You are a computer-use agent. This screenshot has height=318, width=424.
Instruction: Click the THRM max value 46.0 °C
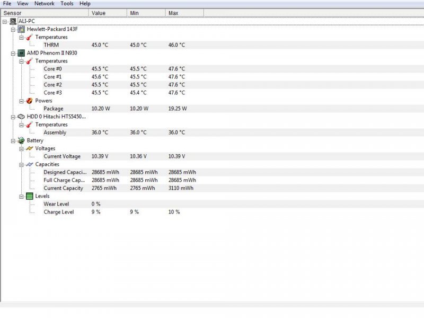(x=177, y=45)
